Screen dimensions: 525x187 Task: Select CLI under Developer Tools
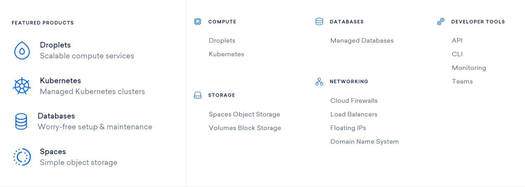[457, 54]
